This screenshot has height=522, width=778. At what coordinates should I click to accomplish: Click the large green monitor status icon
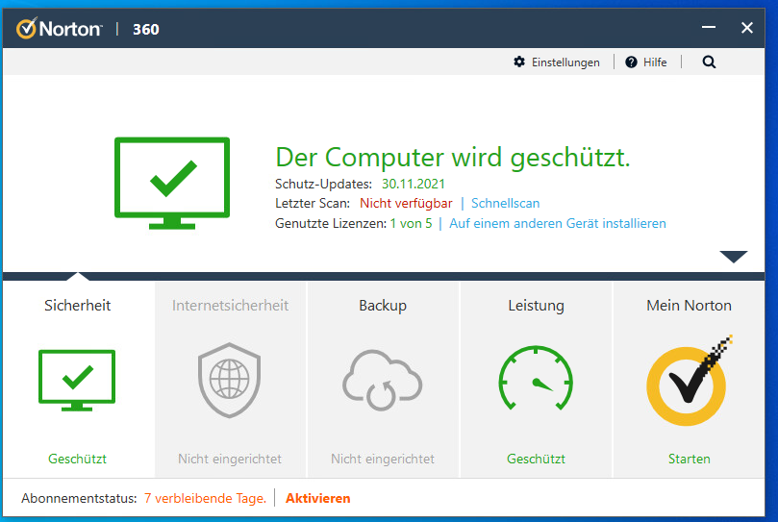click(172, 183)
